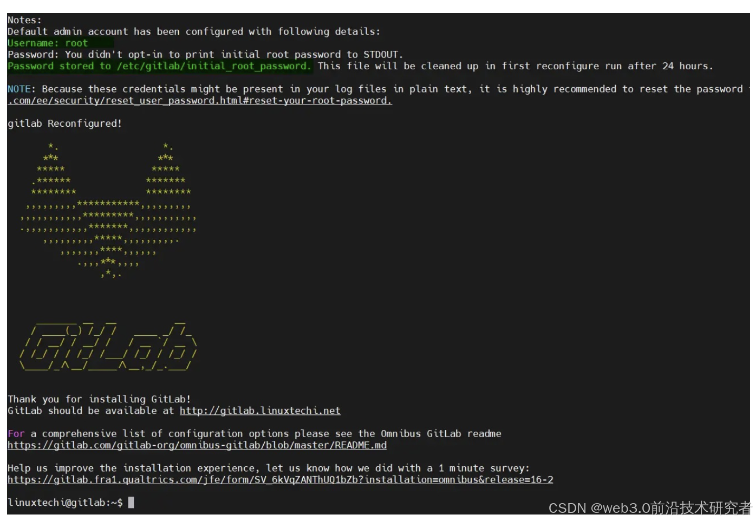Open the Omnibus GitLab README.md link
This screenshot has width=755, height=521.
click(197, 445)
